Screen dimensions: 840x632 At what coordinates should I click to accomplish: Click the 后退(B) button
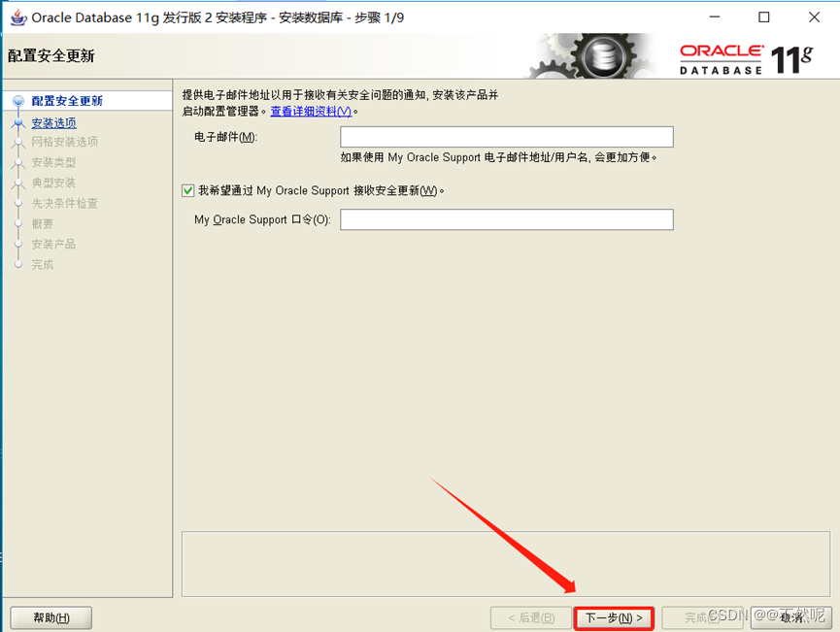[x=531, y=618]
